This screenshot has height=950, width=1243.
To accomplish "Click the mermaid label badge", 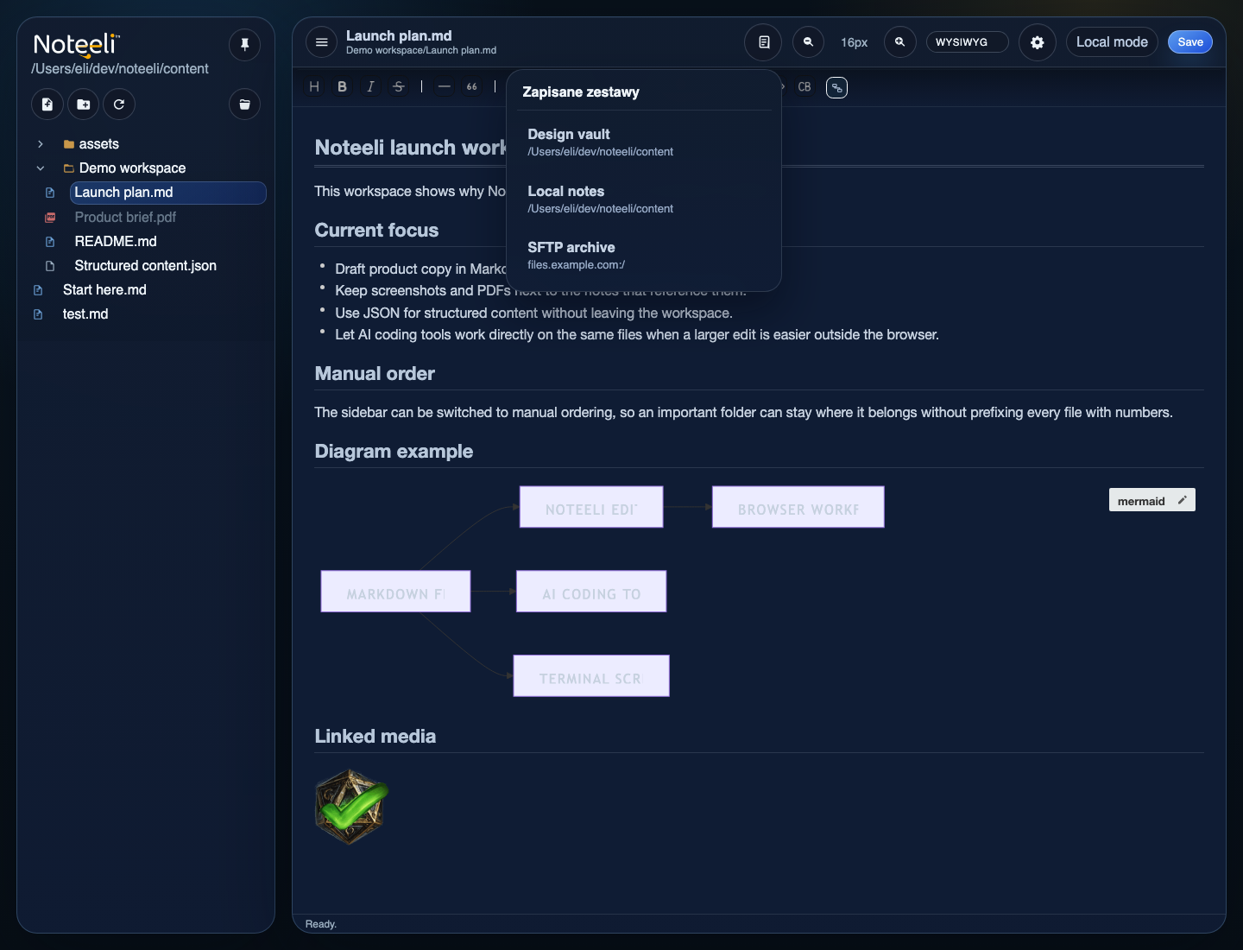I will tap(1141, 501).
